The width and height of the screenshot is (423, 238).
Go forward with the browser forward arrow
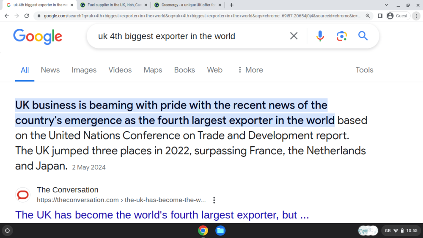17,16
